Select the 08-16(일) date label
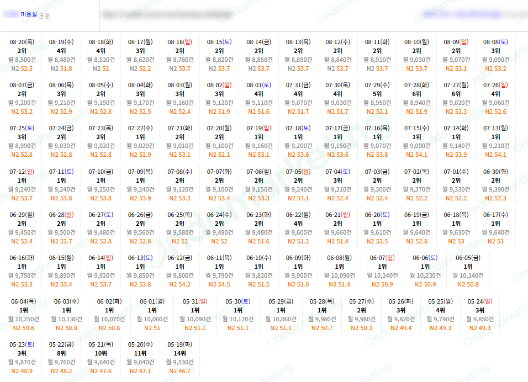528x382 pixels. coord(180,42)
